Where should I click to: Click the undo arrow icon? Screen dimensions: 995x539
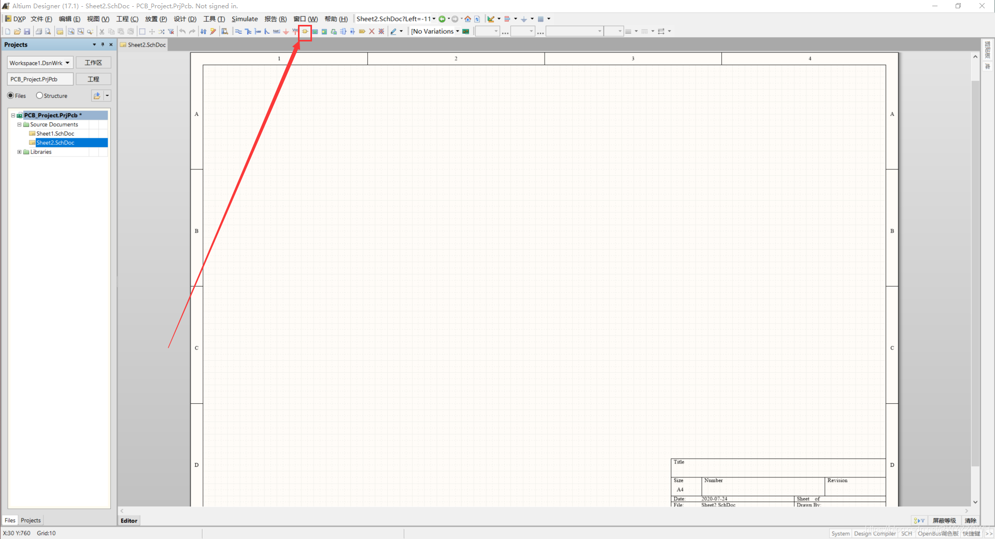[182, 32]
